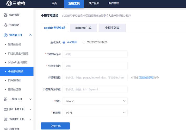Image resolution: width=186 pixels, height=130 pixels.
Task: Click the 立即生成 button
Action: 55,126
